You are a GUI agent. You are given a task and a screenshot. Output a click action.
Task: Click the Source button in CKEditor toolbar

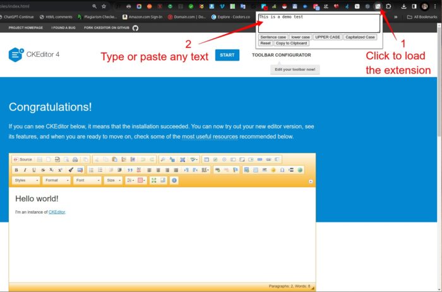point(23,159)
